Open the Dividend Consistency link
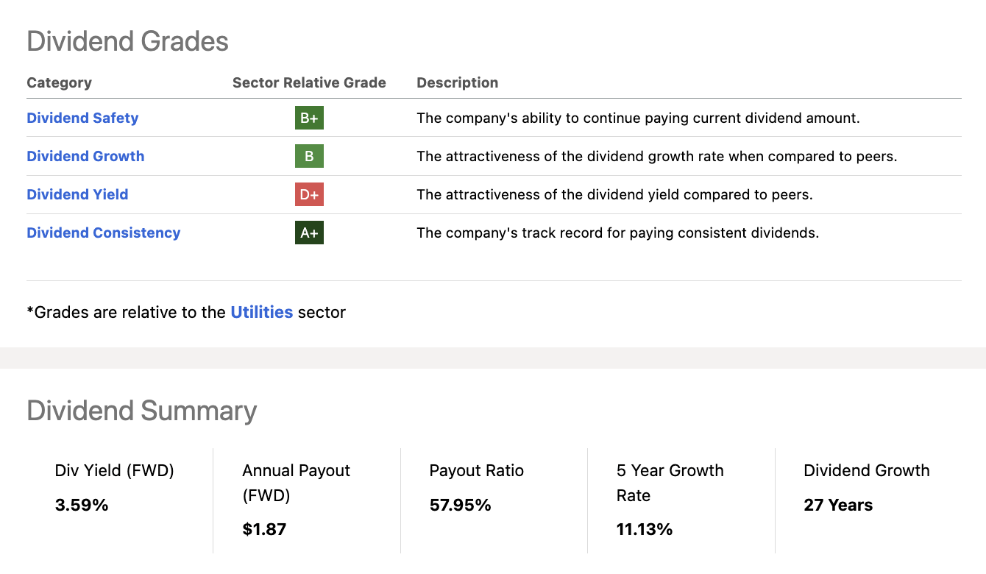 103,233
